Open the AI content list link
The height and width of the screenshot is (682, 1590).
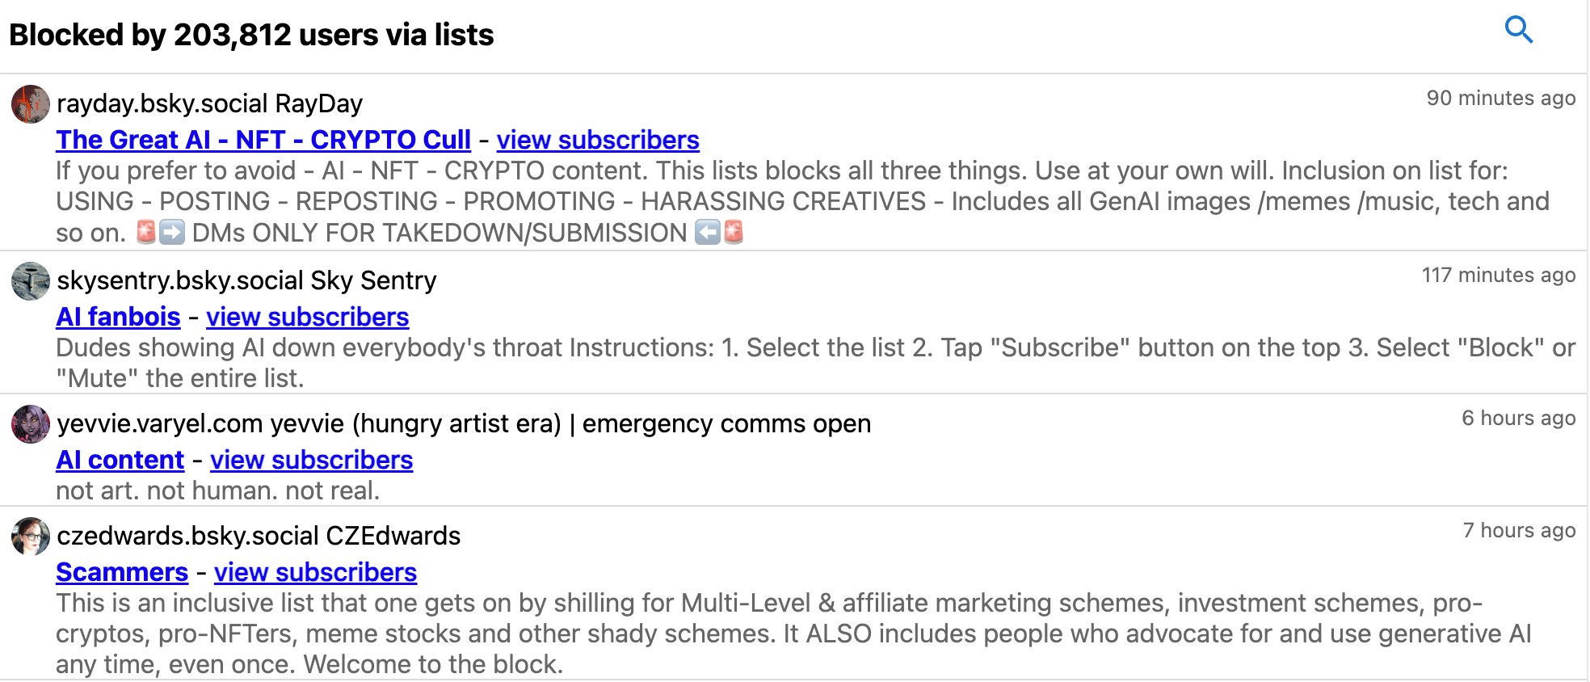coord(120,460)
